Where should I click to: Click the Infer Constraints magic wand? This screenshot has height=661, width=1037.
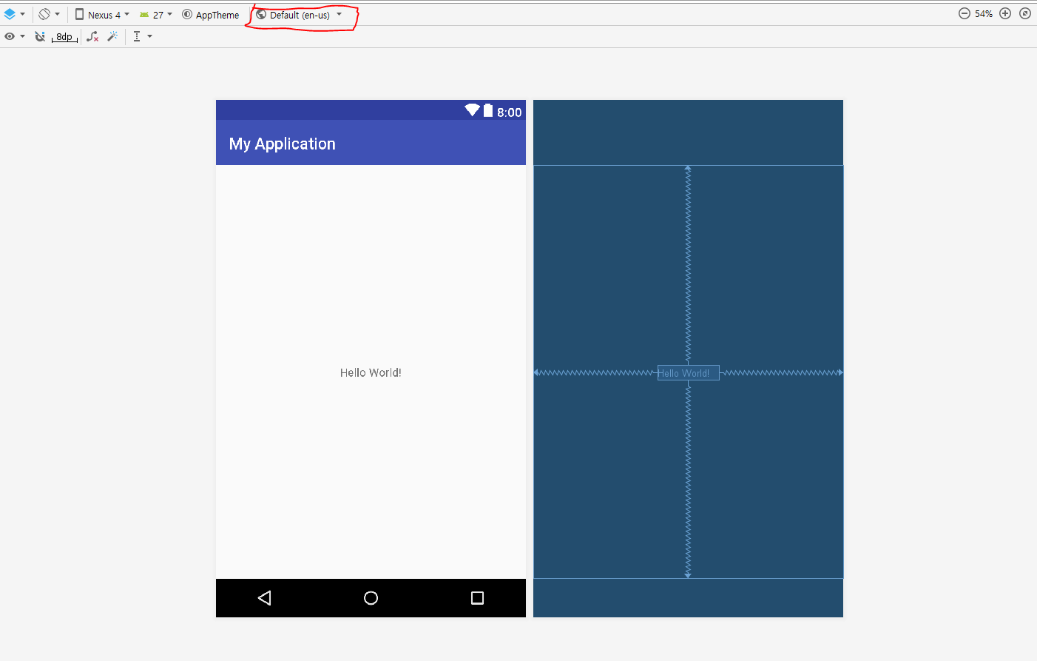tap(112, 36)
